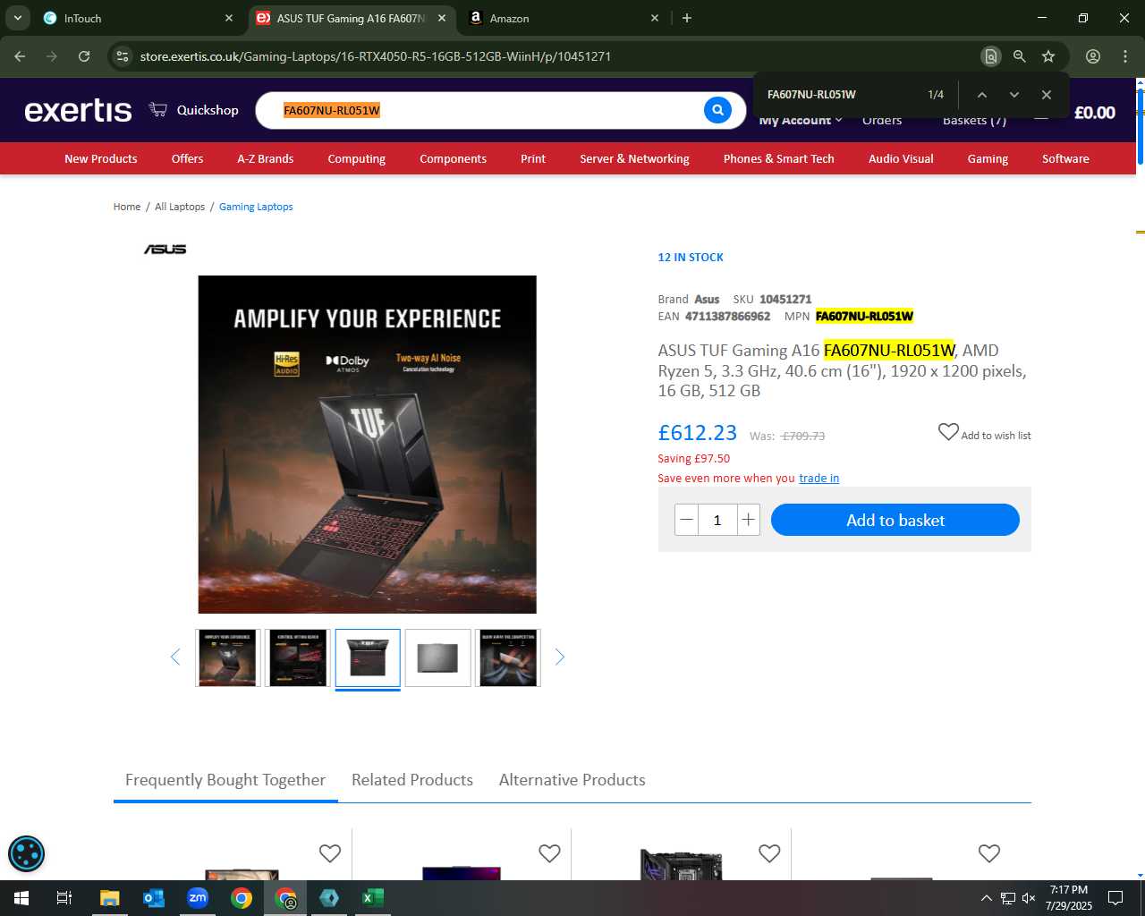Viewport: 1145px width, 916px height.
Task: Open A-Z Brands menu
Action: coord(266,159)
